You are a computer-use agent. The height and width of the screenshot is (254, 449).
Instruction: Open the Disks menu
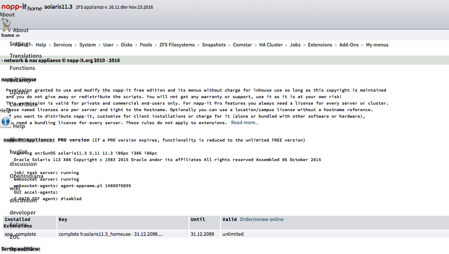[126, 45]
